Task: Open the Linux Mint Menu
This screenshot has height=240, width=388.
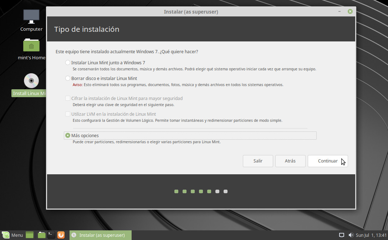Action: point(12,235)
